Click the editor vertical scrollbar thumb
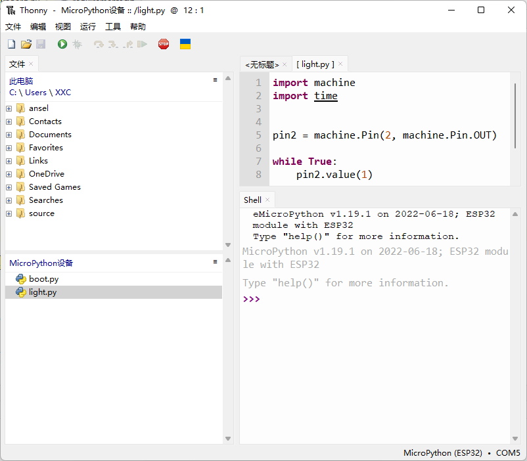 [x=515, y=116]
